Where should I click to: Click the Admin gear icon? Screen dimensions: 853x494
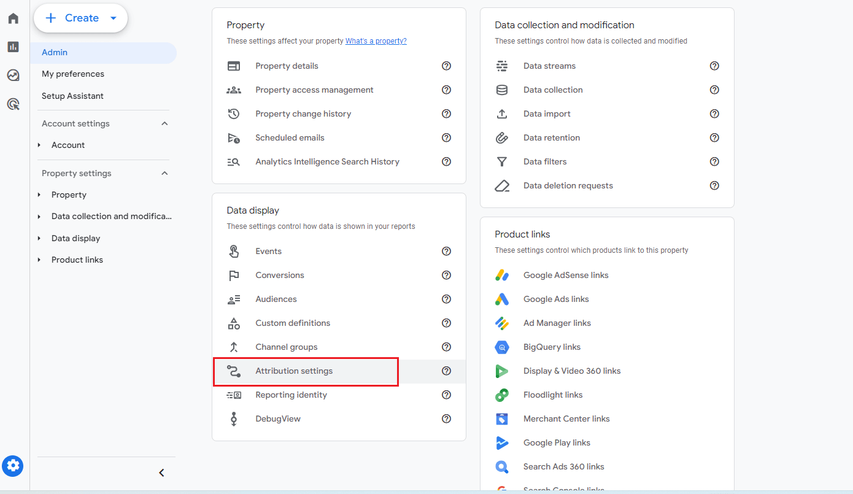[13, 466]
